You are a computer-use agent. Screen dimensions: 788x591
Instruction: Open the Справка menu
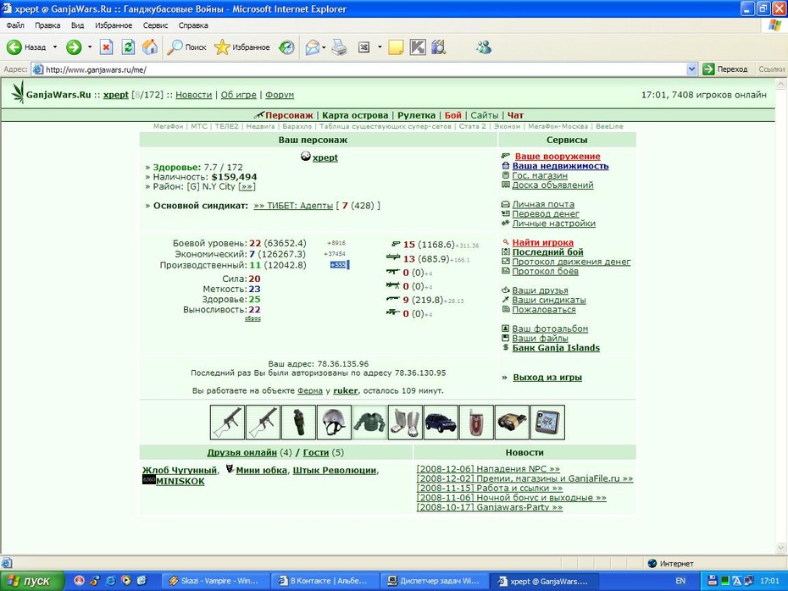coord(193,25)
